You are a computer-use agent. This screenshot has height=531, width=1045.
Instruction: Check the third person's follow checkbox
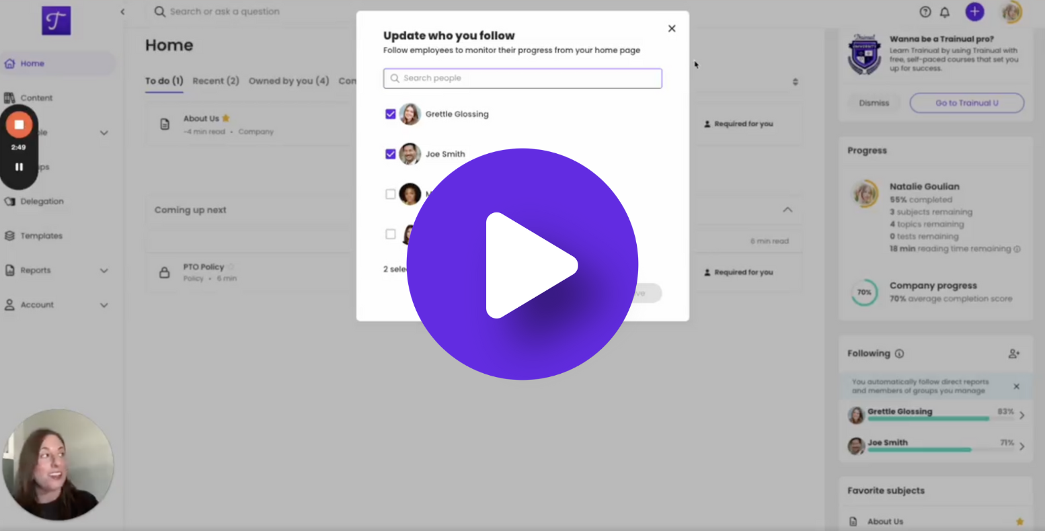[x=391, y=194]
